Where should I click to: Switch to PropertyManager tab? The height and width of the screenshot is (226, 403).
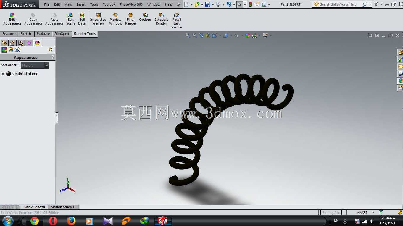12,43
